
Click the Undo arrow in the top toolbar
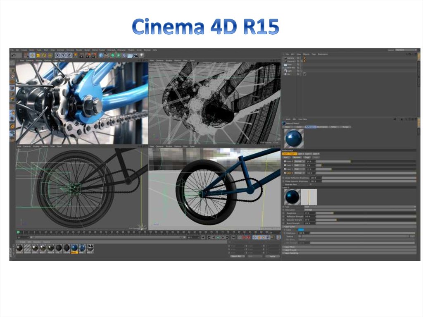pos(14,55)
